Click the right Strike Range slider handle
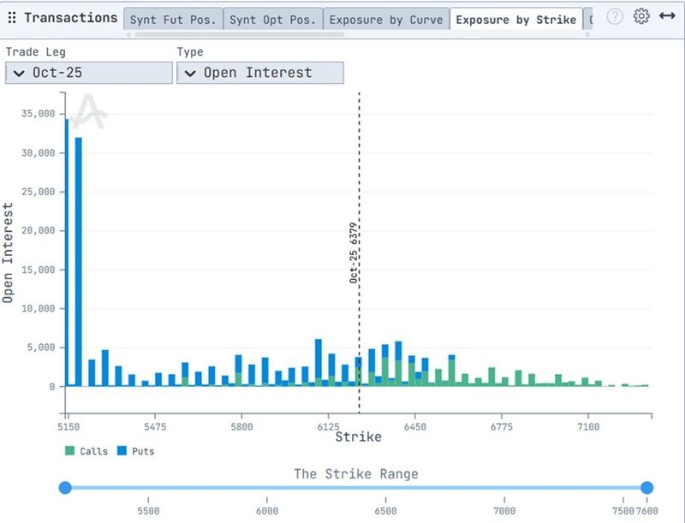This screenshot has width=685, height=523. click(x=646, y=488)
